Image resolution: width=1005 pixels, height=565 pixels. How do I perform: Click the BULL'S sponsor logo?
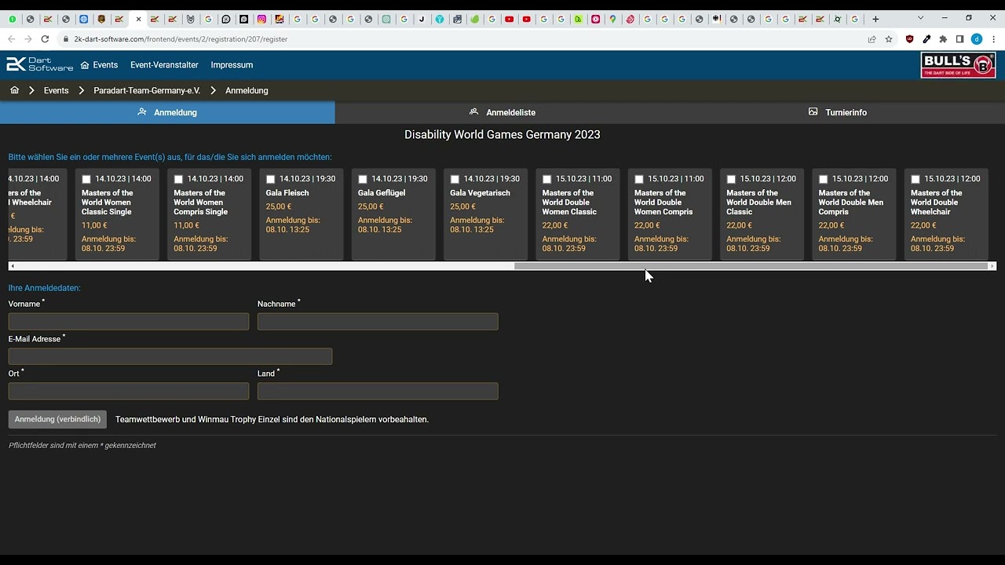coord(958,65)
